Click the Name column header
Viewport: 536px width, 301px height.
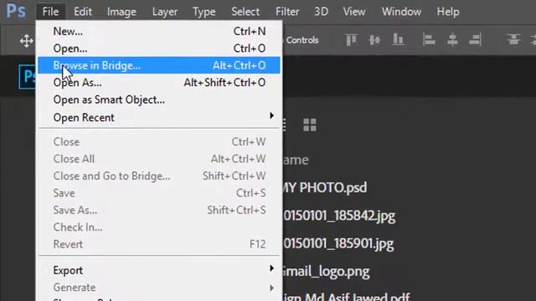point(296,160)
